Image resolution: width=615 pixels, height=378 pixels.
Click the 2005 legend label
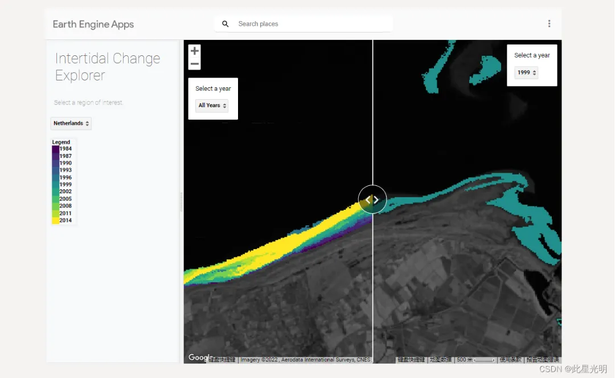coord(65,199)
